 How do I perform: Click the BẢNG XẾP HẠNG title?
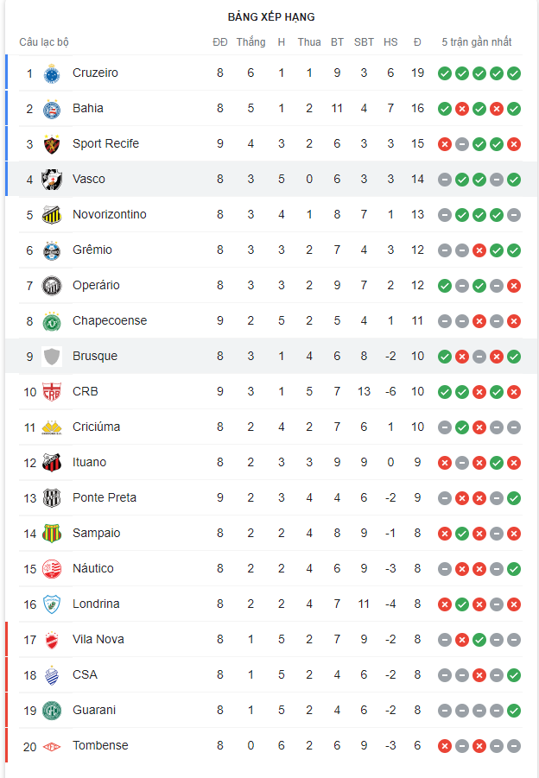[x=271, y=17]
